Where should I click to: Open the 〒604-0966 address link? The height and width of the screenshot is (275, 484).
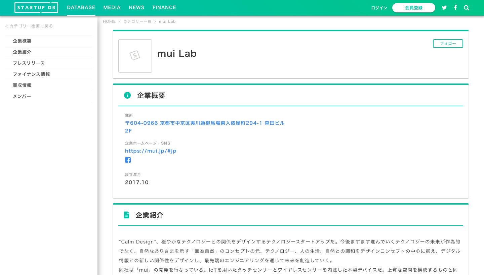coord(205,127)
